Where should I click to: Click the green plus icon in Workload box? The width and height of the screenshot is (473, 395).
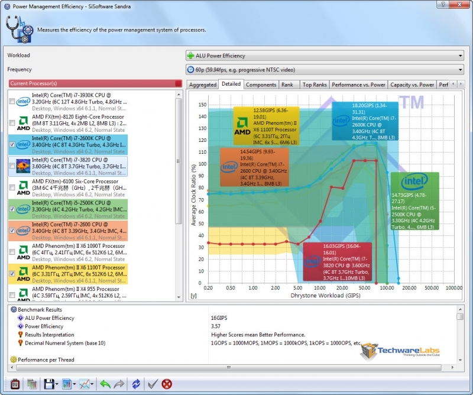[x=190, y=56]
